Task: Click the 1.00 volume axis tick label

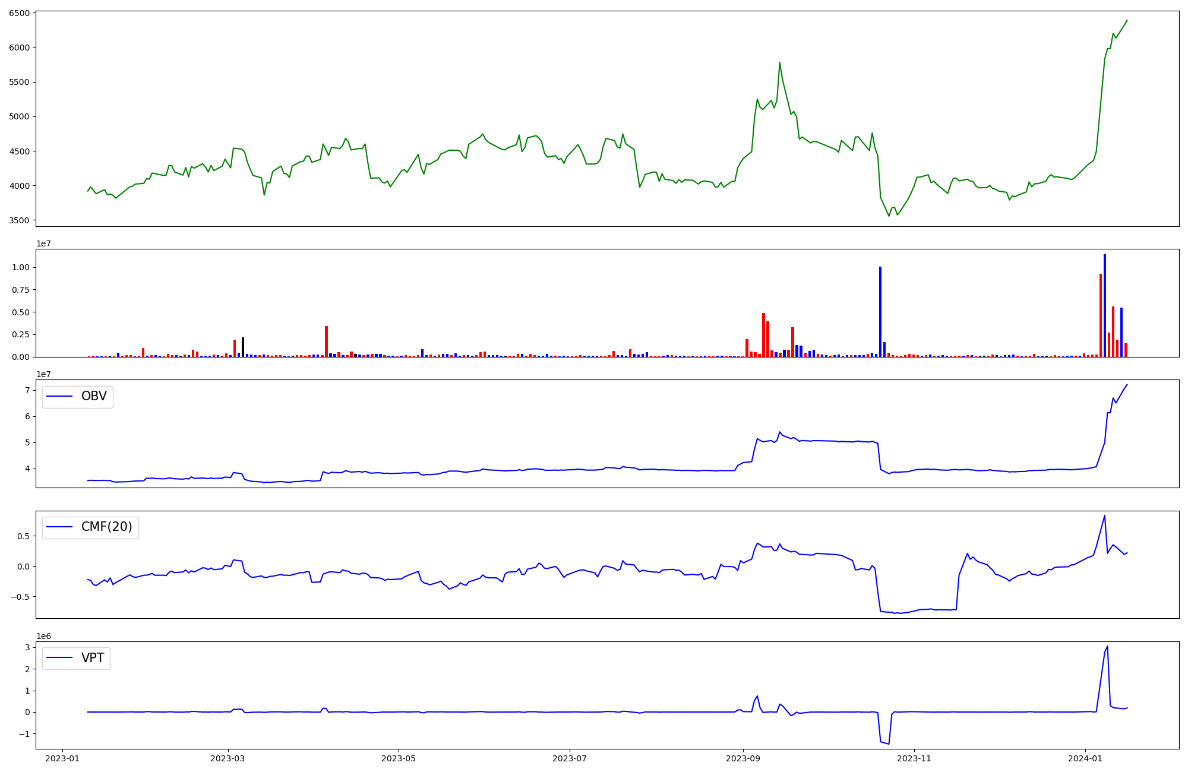Action: pos(21,267)
